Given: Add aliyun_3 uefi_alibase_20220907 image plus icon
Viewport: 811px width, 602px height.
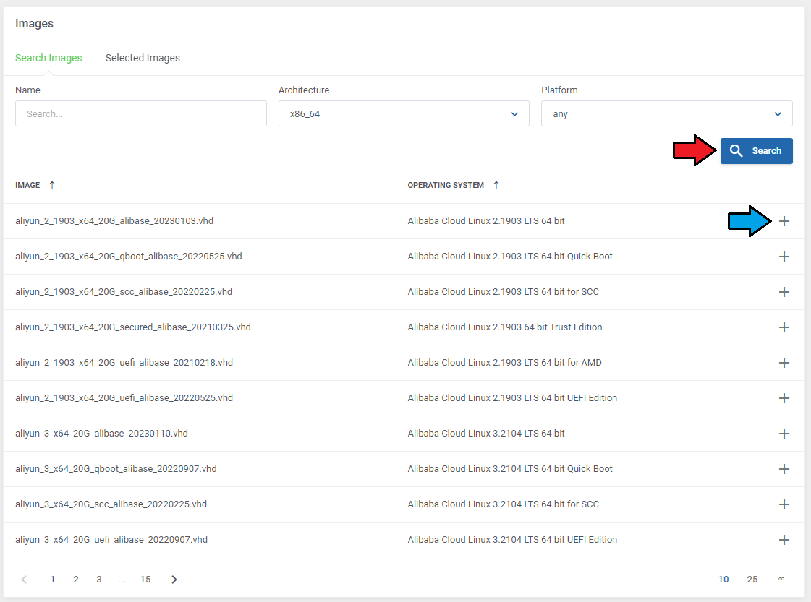Looking at the screenshot, I should (784, 540).
